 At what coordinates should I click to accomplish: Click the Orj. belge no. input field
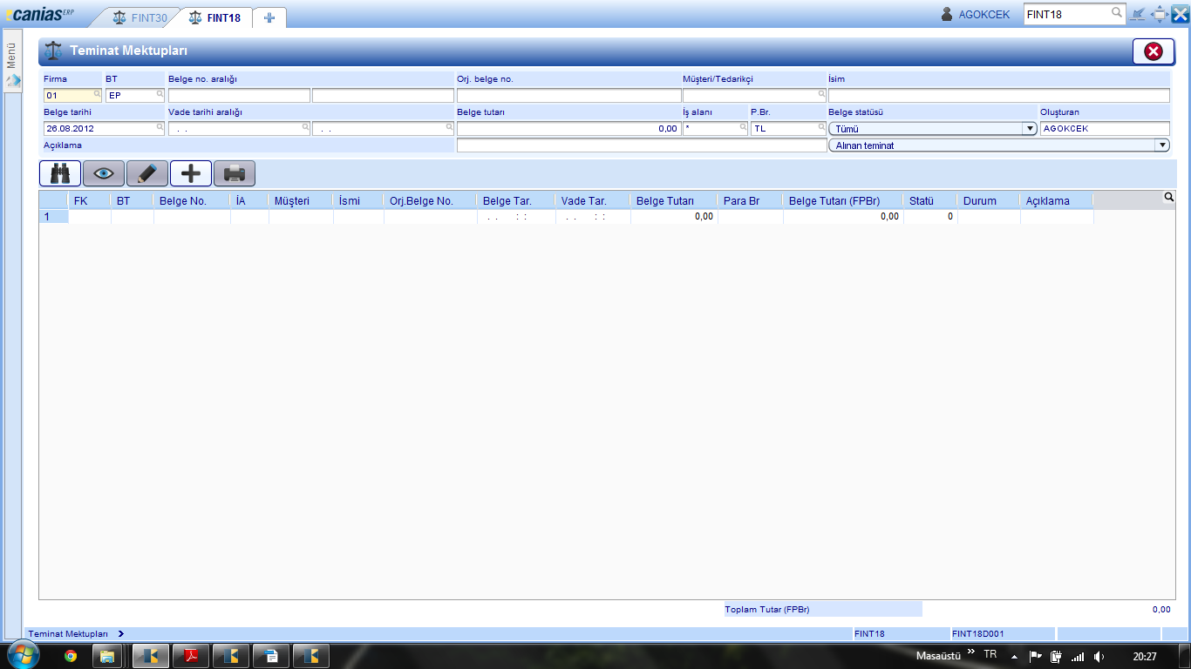click(568, 96)
